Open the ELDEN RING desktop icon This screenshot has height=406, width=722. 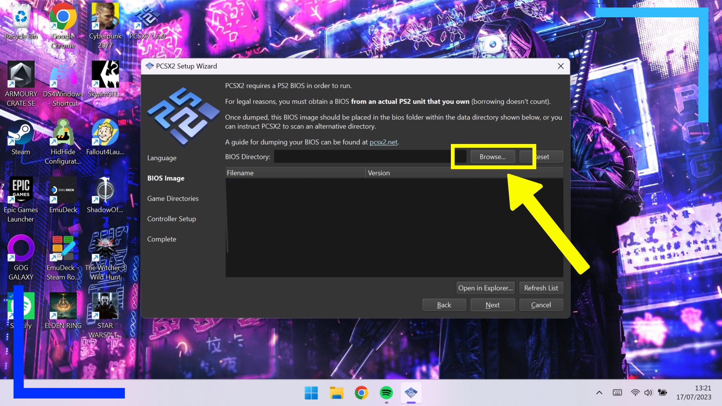(63, 306)
